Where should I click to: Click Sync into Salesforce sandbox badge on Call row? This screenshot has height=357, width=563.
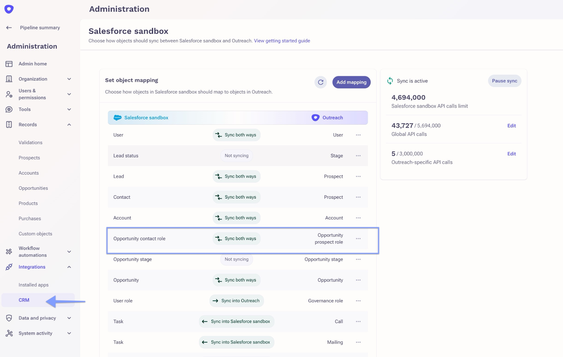tap(236, 322)
